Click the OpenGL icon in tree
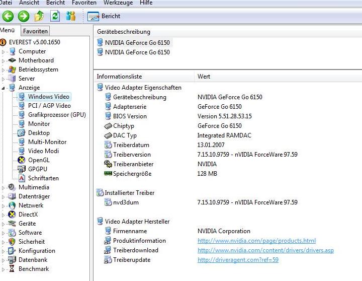Image resolution: width=362 pixels, height=281 pixels. tap(22, 160)
